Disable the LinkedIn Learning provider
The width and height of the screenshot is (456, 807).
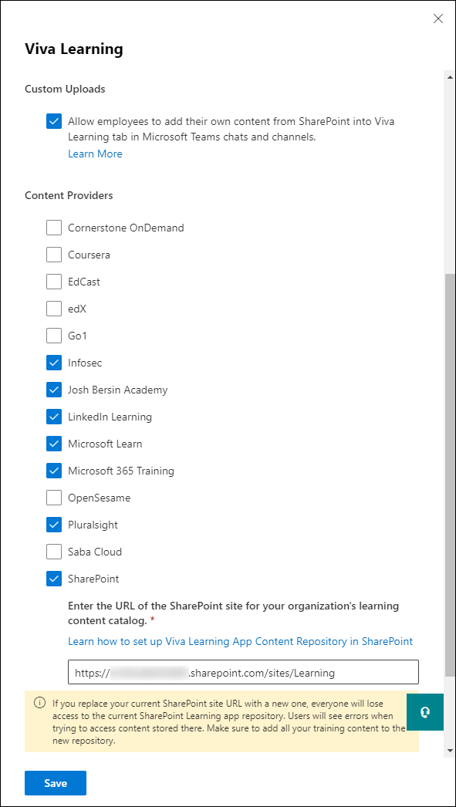click(53, 417)
